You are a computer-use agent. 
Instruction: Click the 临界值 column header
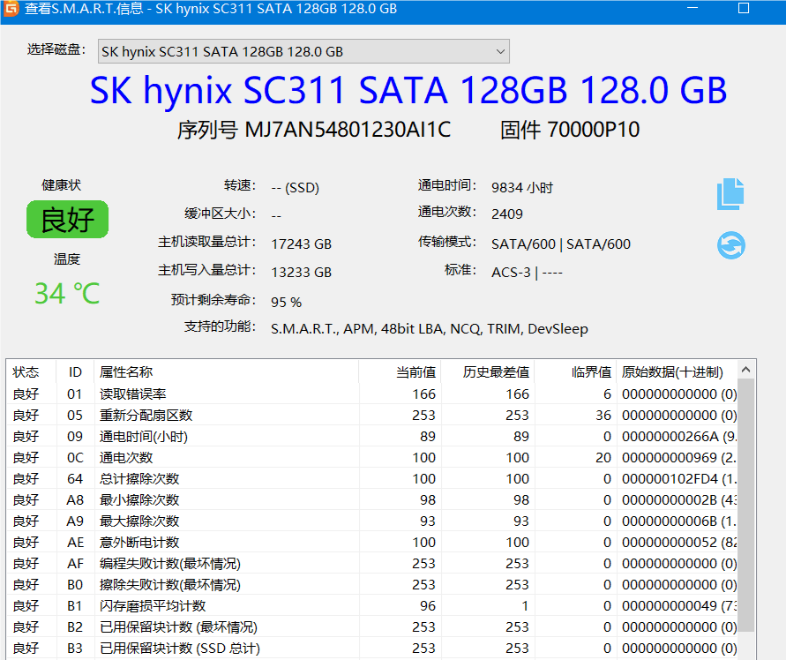591,372
